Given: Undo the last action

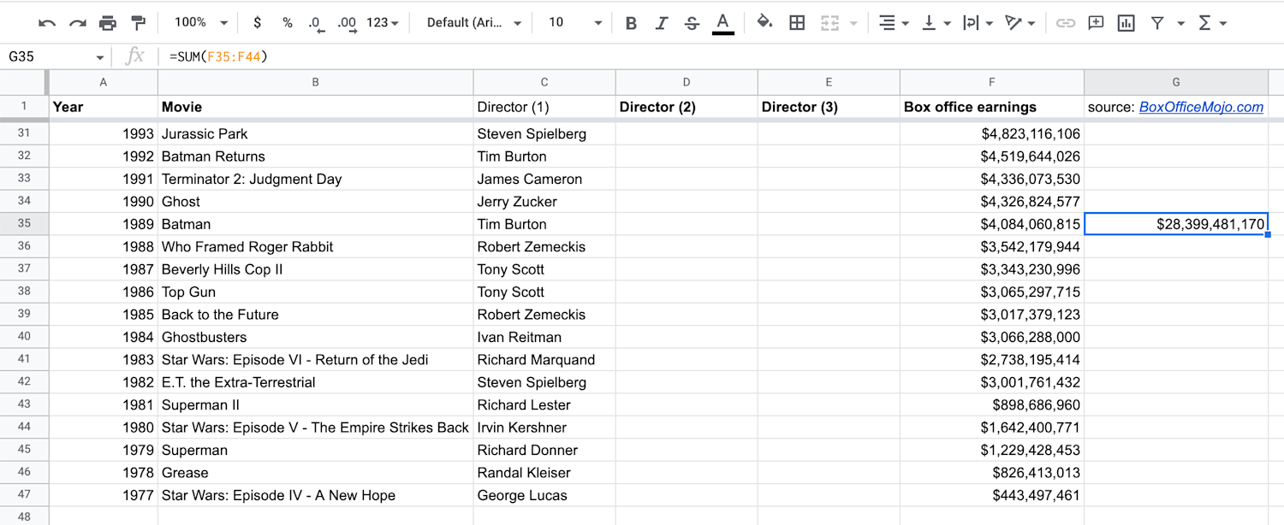Looking at the screenshot, I should point(47,23).
